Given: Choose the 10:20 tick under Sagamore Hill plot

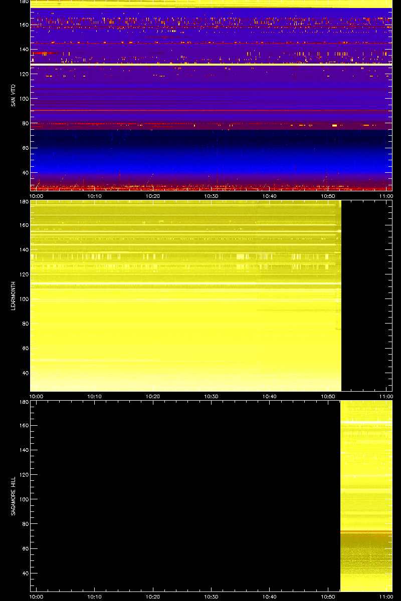Looking at the screenshot, I should [x=153, y=596].
